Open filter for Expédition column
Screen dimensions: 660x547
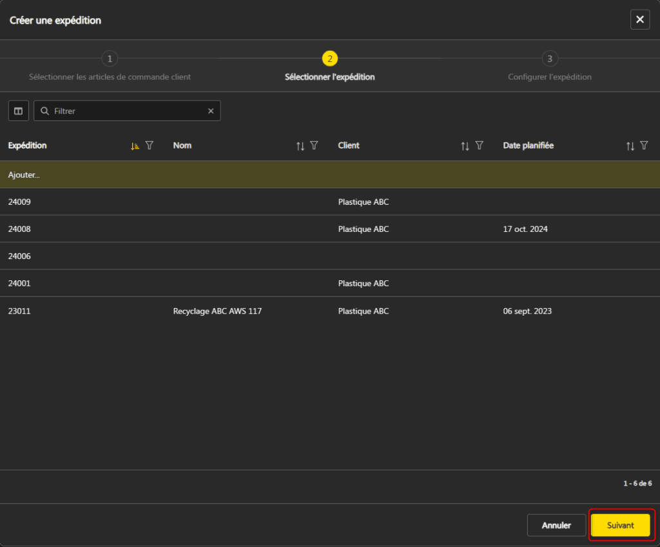coord(150,146)
